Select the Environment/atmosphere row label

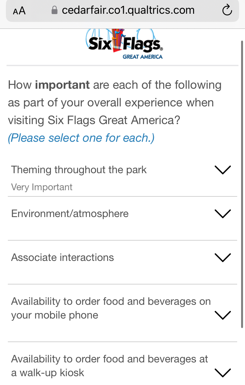coord(70,214)
